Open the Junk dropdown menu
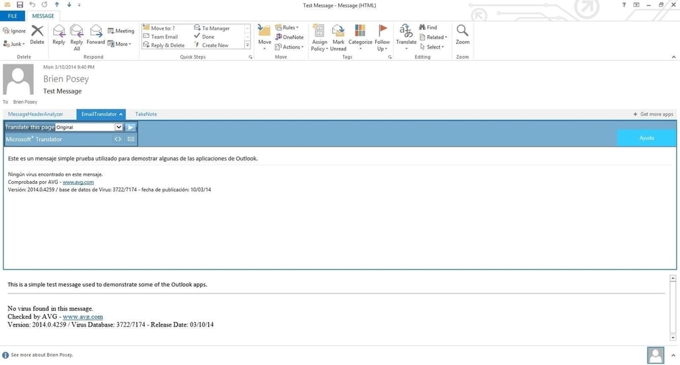The height and width of the screenshot is (365, 680). [14, 44]
